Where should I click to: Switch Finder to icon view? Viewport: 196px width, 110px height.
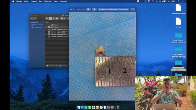pos(47,18)
